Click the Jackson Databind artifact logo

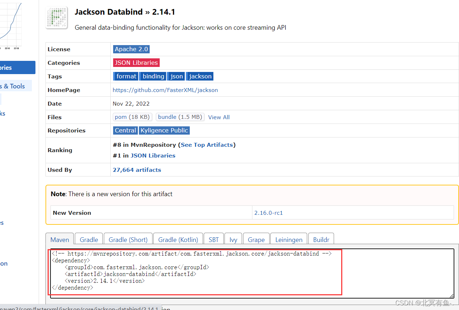(x=57, y=18)
